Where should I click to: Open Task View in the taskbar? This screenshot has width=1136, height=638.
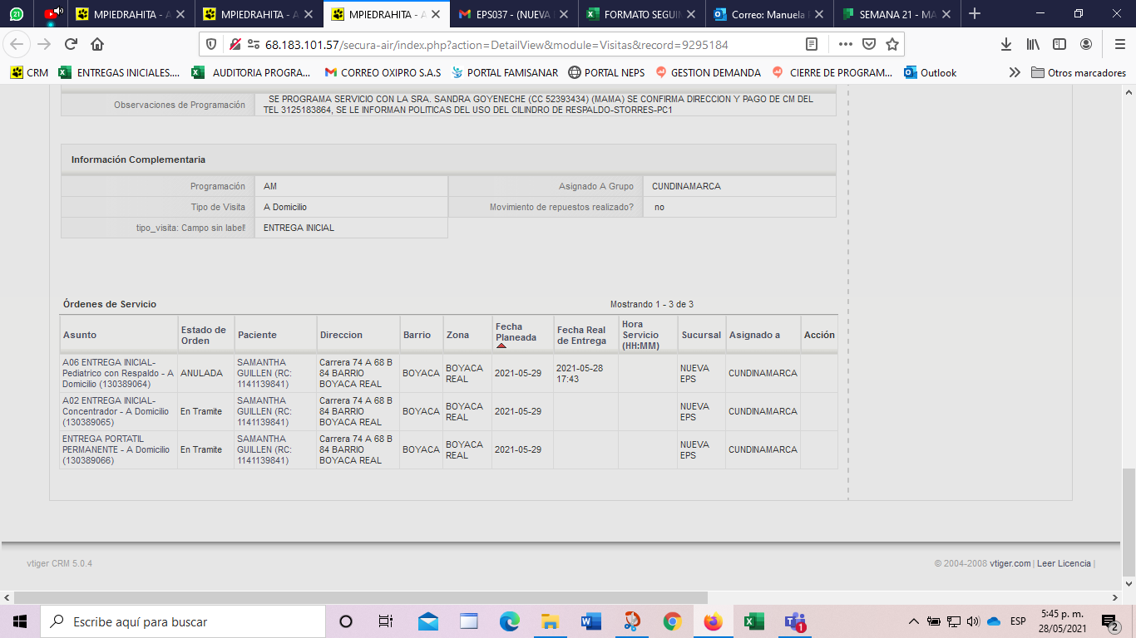pos(386,621)
